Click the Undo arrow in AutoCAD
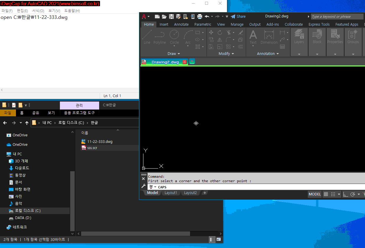The height and width of the screenshot is (248, 365). tap(207, 17)
